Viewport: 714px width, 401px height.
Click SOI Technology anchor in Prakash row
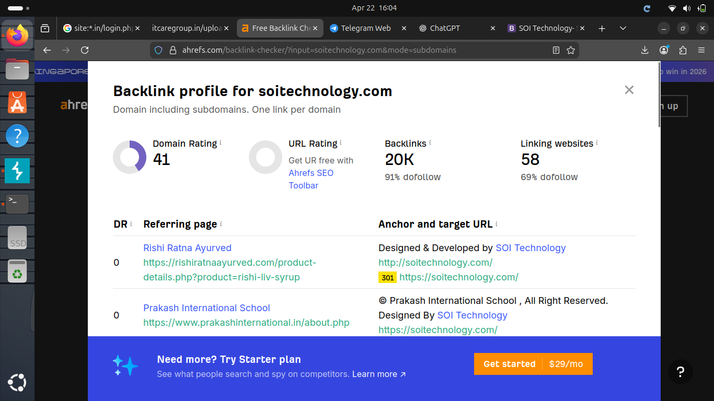(472, 315)
